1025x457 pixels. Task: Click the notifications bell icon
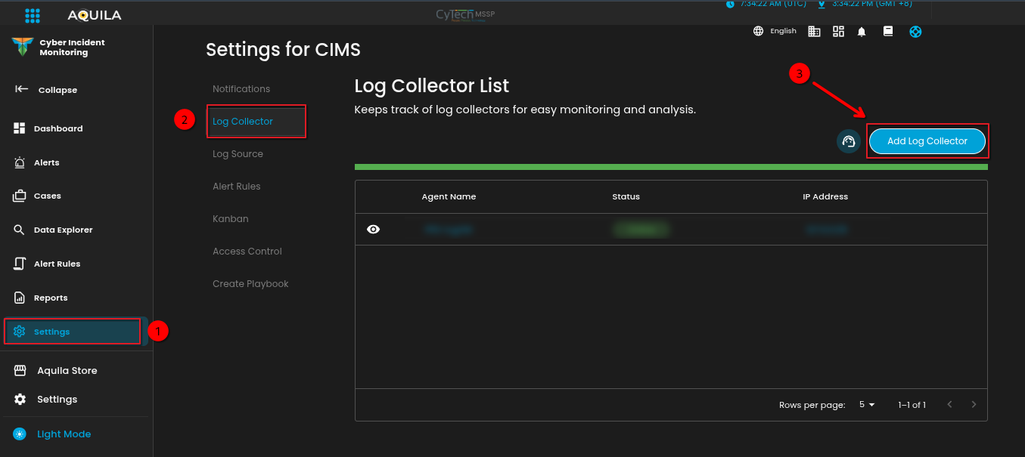[x=862, y=32]
